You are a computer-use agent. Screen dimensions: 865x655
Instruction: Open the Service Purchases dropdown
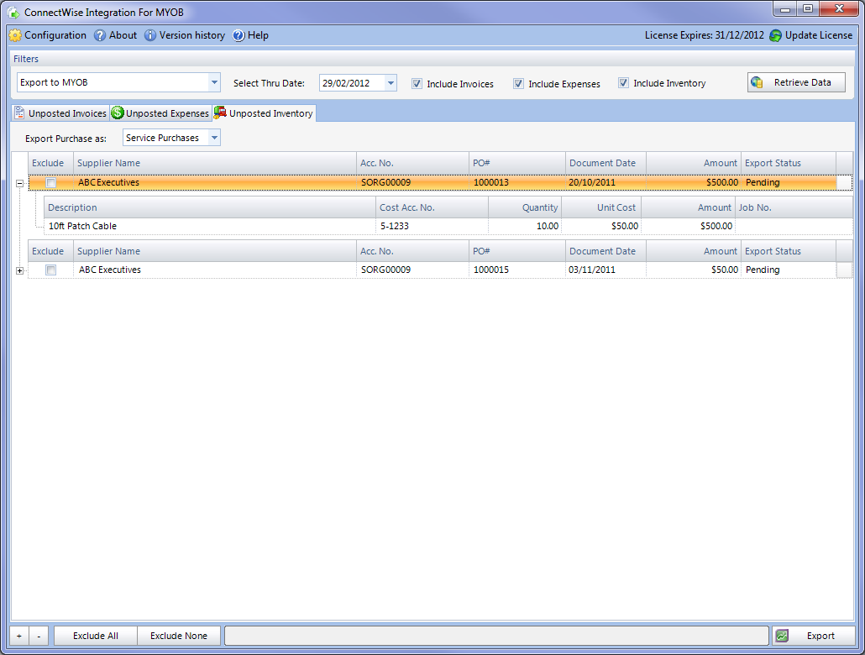[x=215, y=138]
